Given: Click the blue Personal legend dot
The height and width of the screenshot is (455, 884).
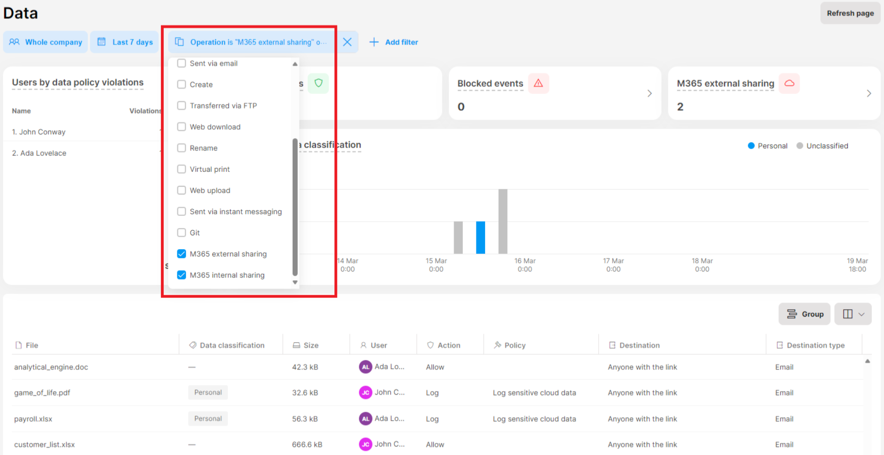Looking at the screenshot, I should (x=751, y=145).
